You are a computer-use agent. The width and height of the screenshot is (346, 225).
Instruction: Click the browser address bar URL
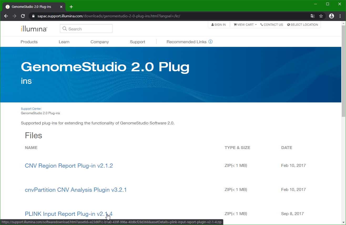(109, 16)
